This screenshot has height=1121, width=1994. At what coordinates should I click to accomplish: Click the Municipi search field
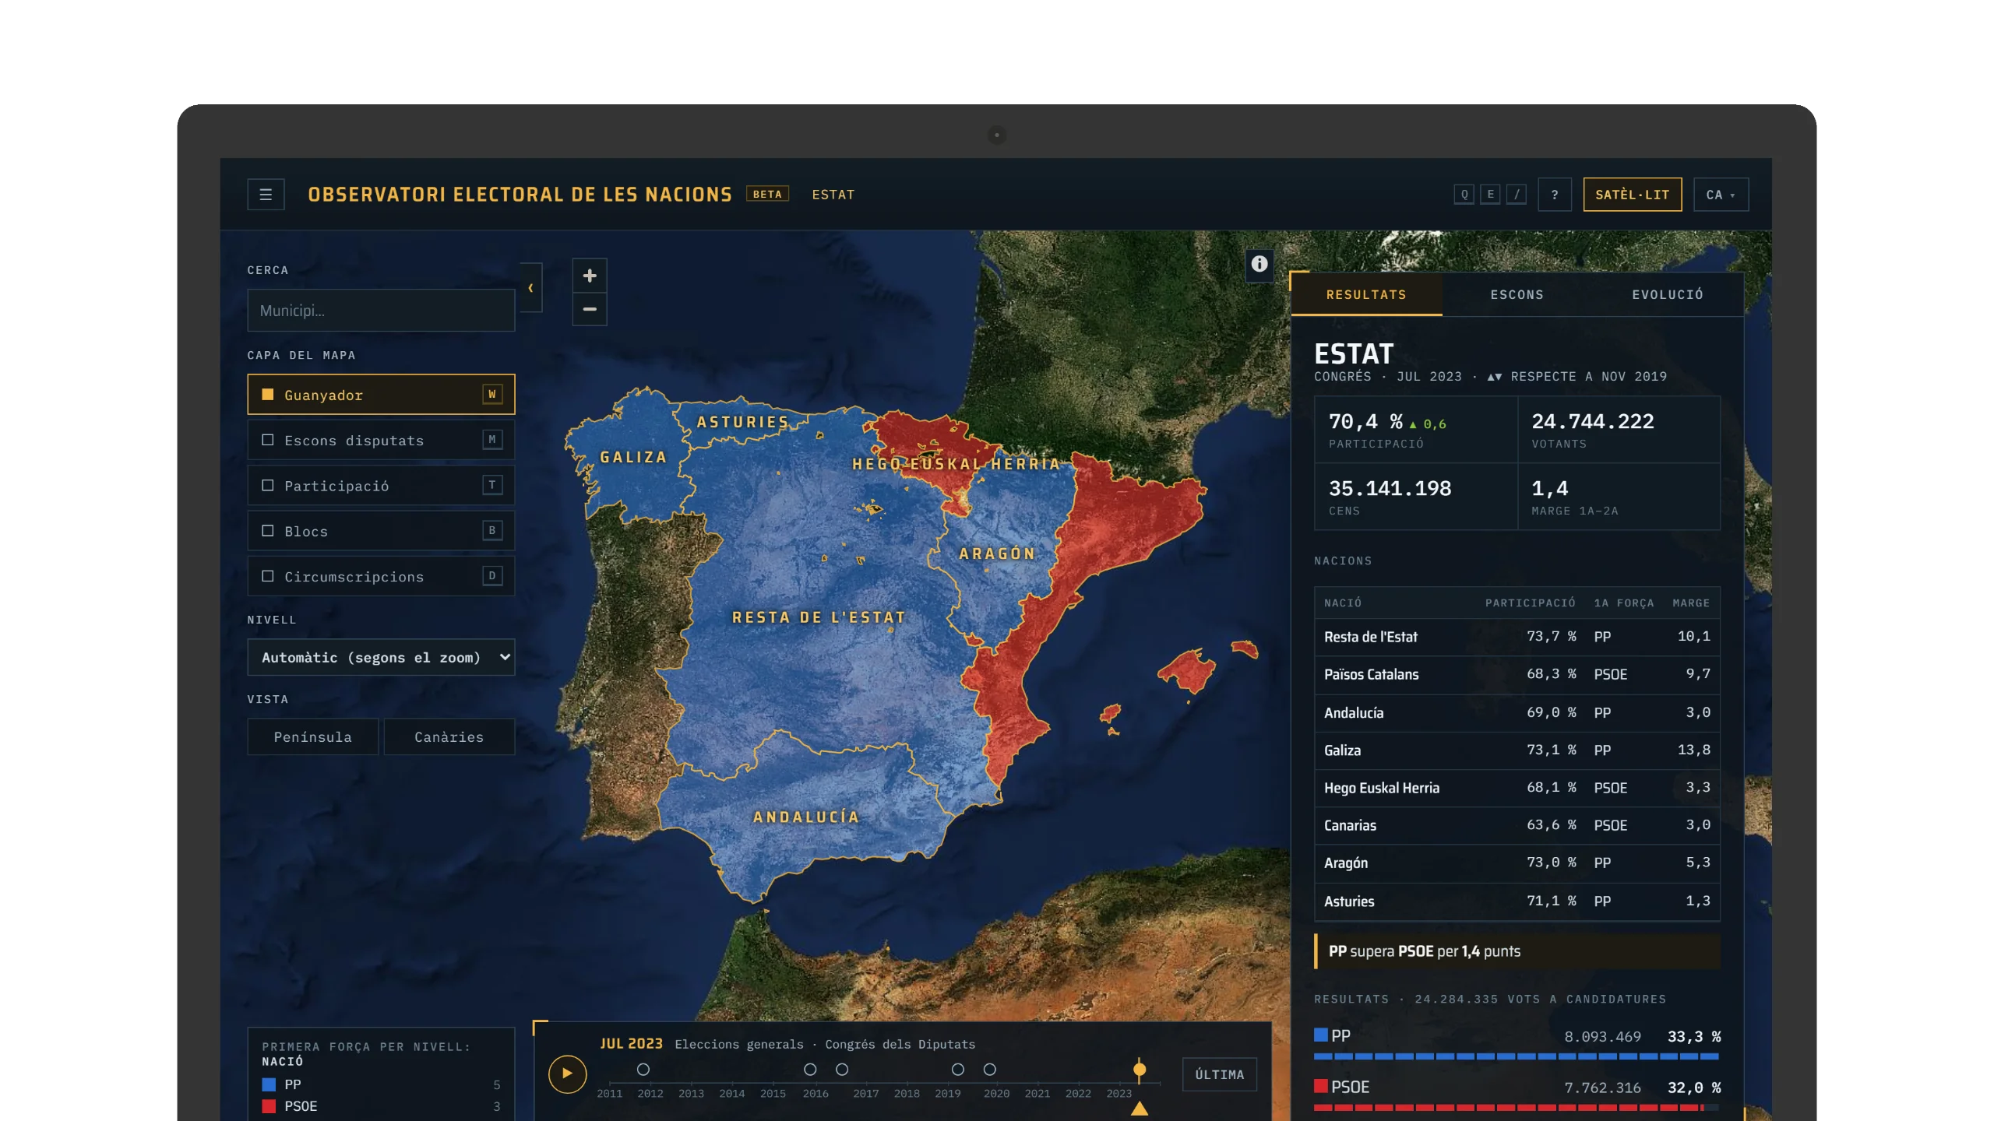point(381,311)
